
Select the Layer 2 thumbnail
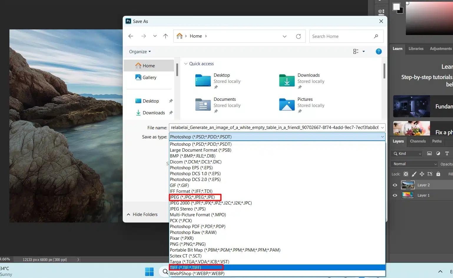point(408,185)
